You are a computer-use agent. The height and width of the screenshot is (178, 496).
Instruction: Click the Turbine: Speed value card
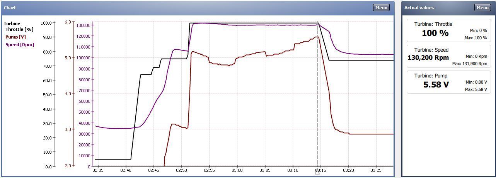[x=448, y=56]
